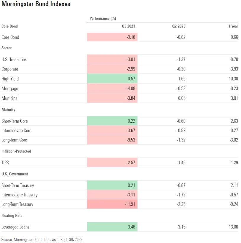
Task: Click the Morningstar Bond Indexes title
Action: (x=36, y=5)
